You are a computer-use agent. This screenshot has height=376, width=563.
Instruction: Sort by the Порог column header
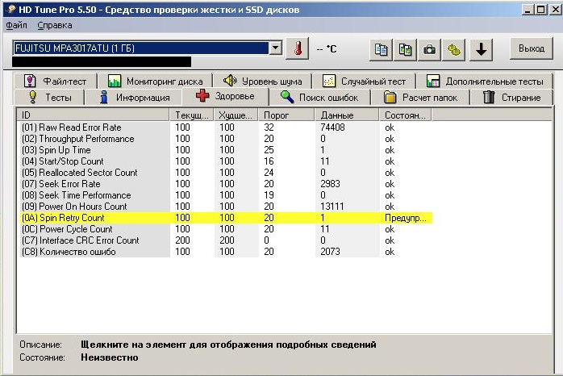point(286,115)
